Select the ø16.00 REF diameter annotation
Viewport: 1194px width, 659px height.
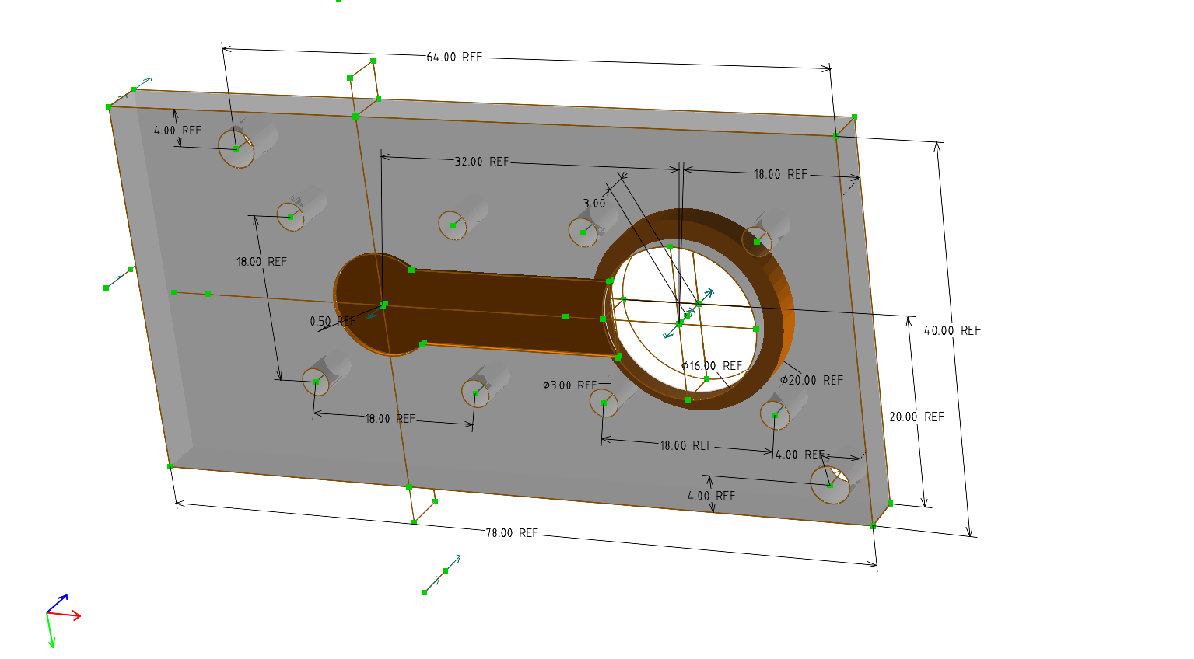712,366
